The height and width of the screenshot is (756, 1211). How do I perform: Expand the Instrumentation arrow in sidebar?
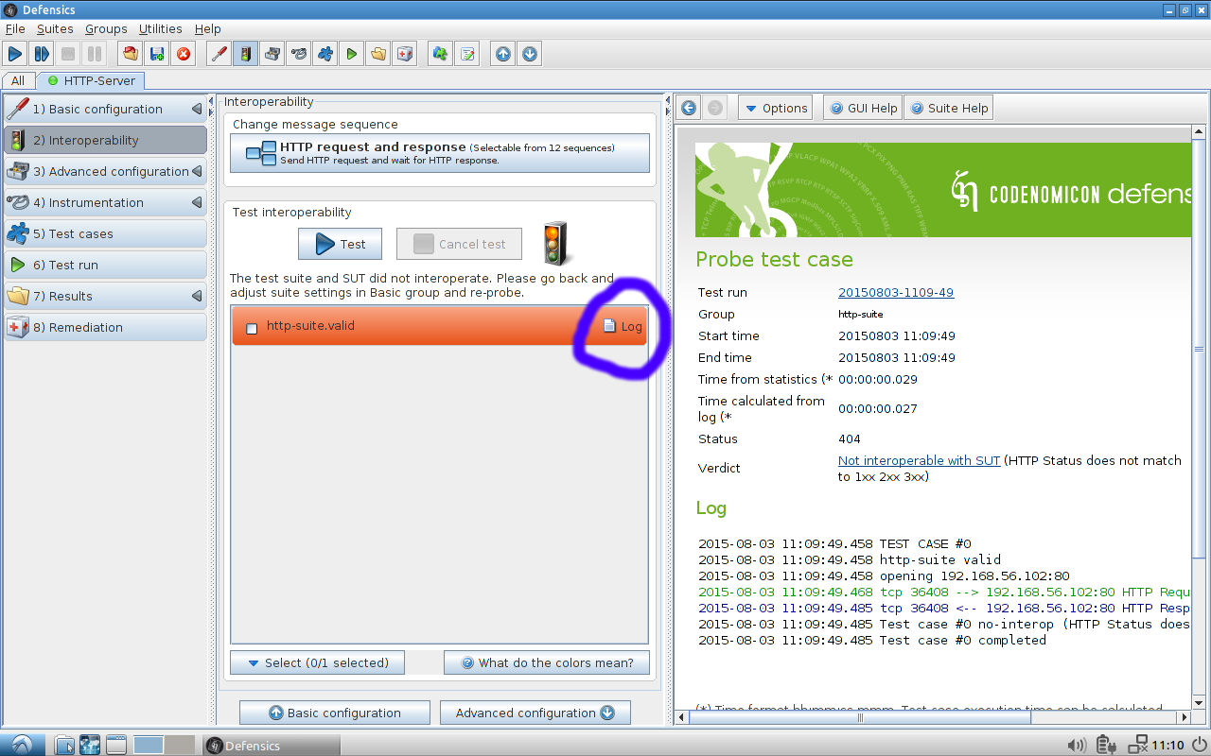click(197, 202)
